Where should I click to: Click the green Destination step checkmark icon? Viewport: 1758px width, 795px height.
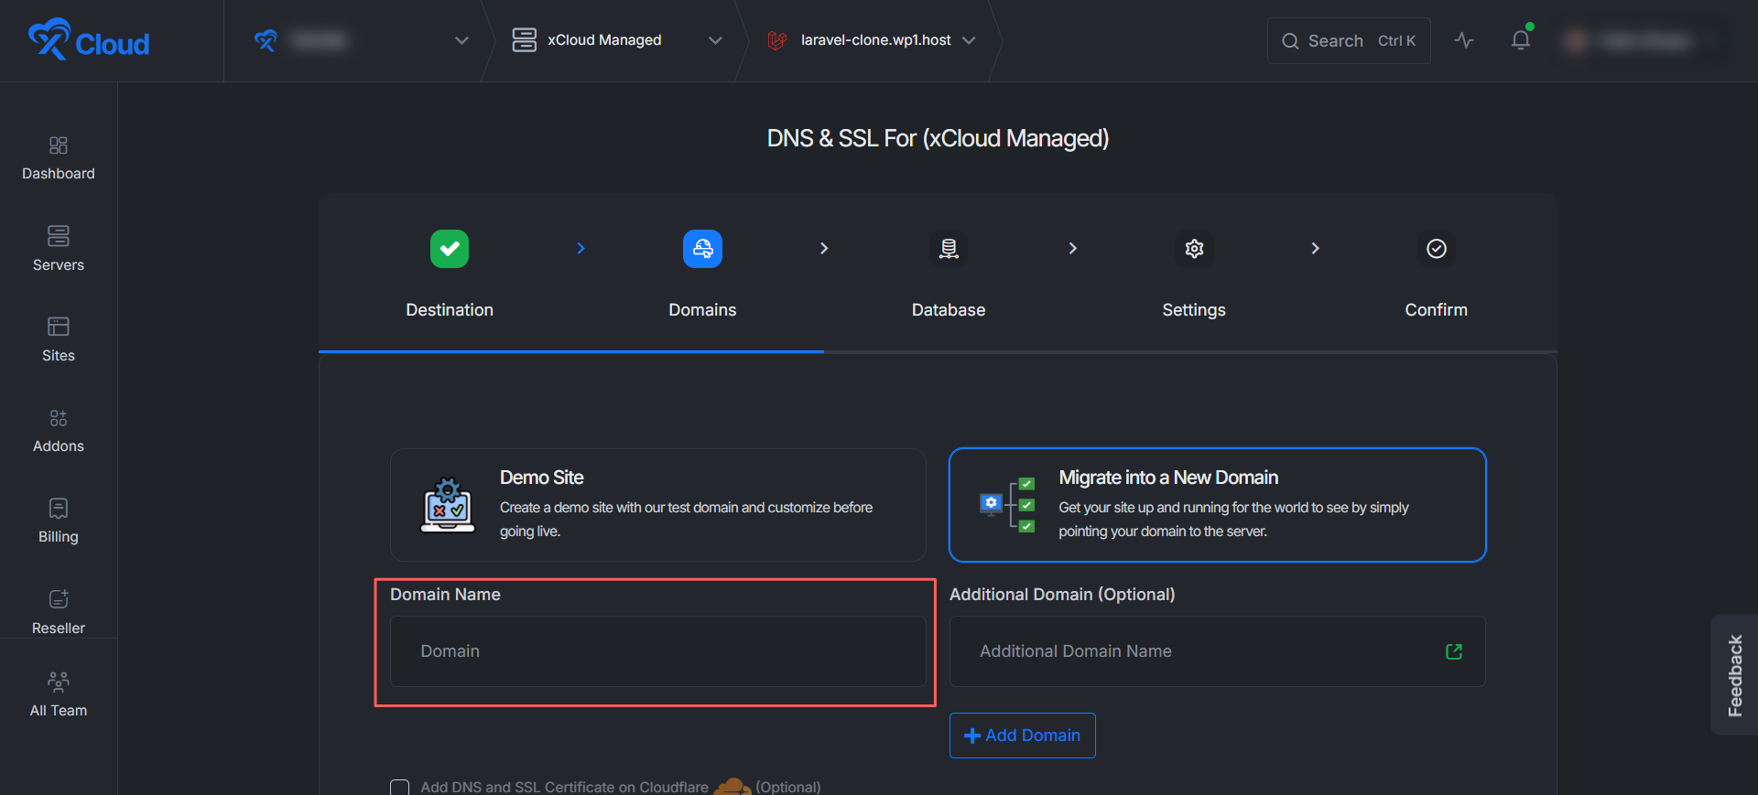[450, 249]
